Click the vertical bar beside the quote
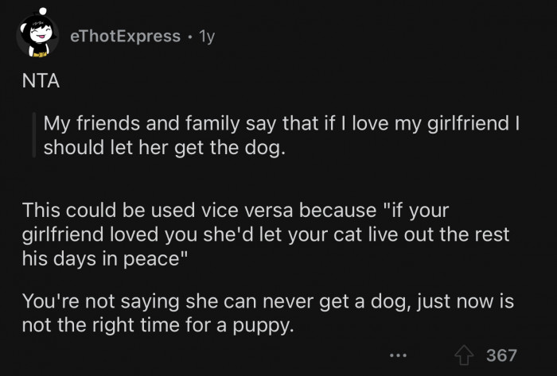557x376 pixels. point(32,135)
